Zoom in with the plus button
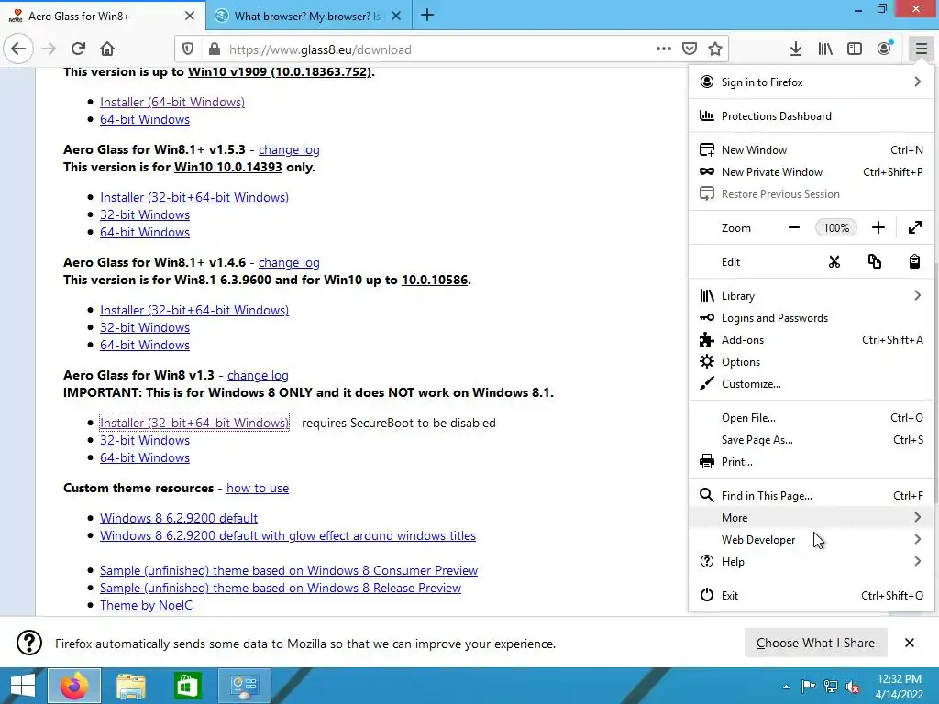Viewport: 939px width, 704px height. point(878,227)
